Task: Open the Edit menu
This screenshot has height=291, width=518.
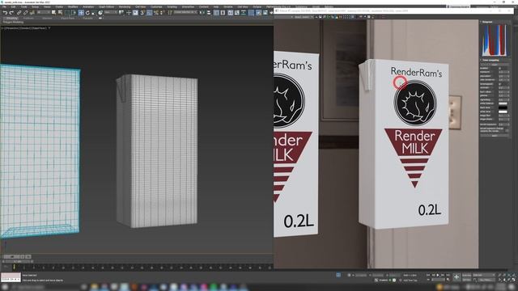Action: pos(13,6)
